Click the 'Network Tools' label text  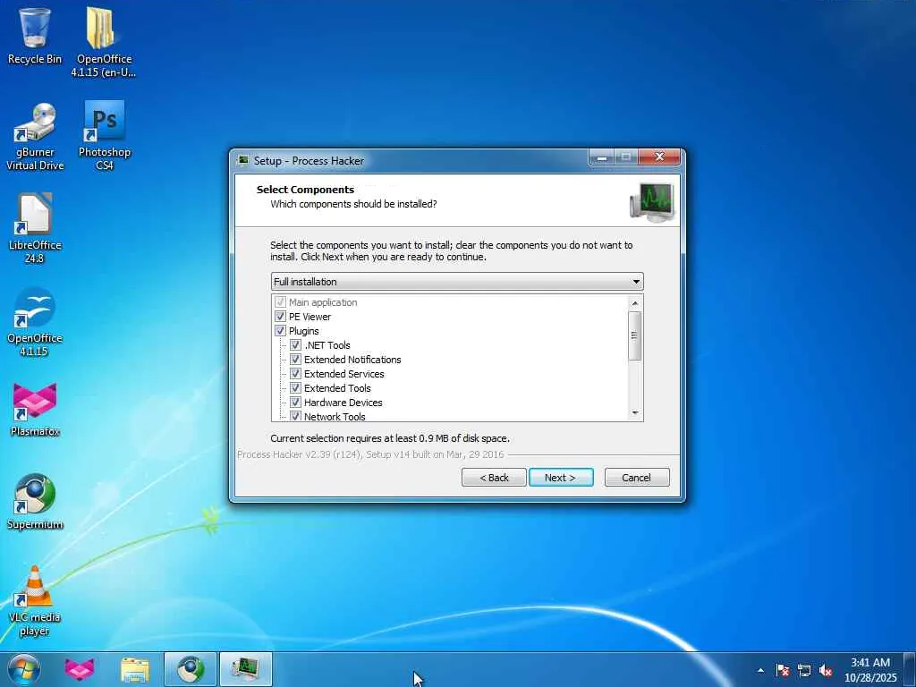coord(335,417)
